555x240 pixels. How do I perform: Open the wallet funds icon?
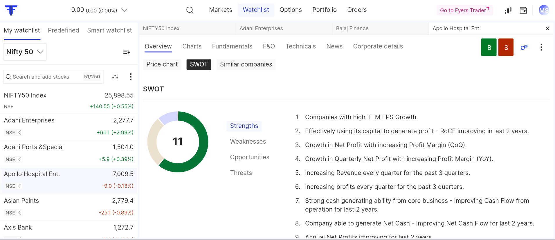point(523,10)
